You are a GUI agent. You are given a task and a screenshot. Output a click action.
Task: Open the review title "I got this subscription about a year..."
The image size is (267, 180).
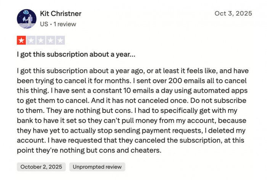click(x=76, y=54)
